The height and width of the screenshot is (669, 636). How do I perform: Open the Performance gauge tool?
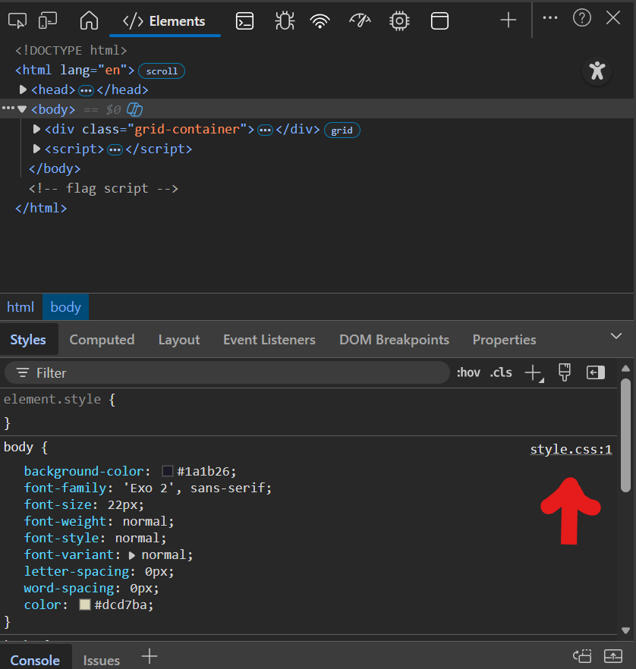click(x=360, y=20)
